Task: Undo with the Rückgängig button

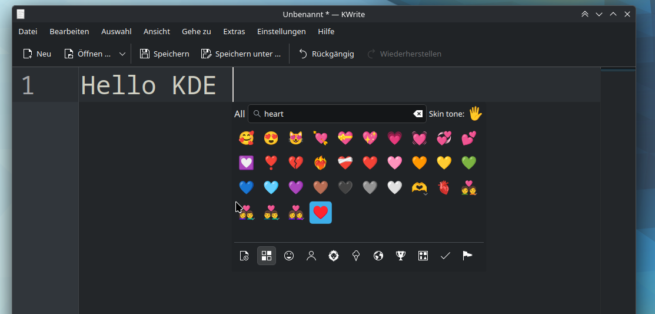Action: click(x=326, y=54)
